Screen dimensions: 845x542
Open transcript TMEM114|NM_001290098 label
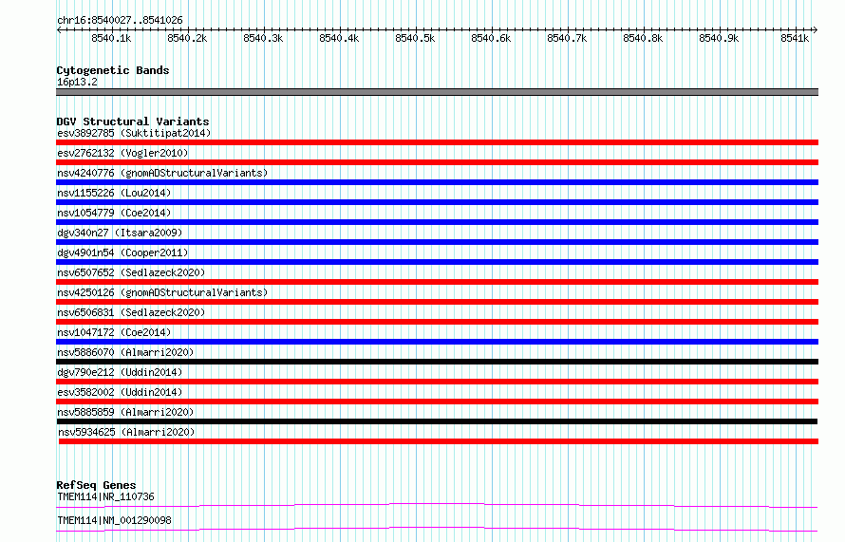click(114, 520)
